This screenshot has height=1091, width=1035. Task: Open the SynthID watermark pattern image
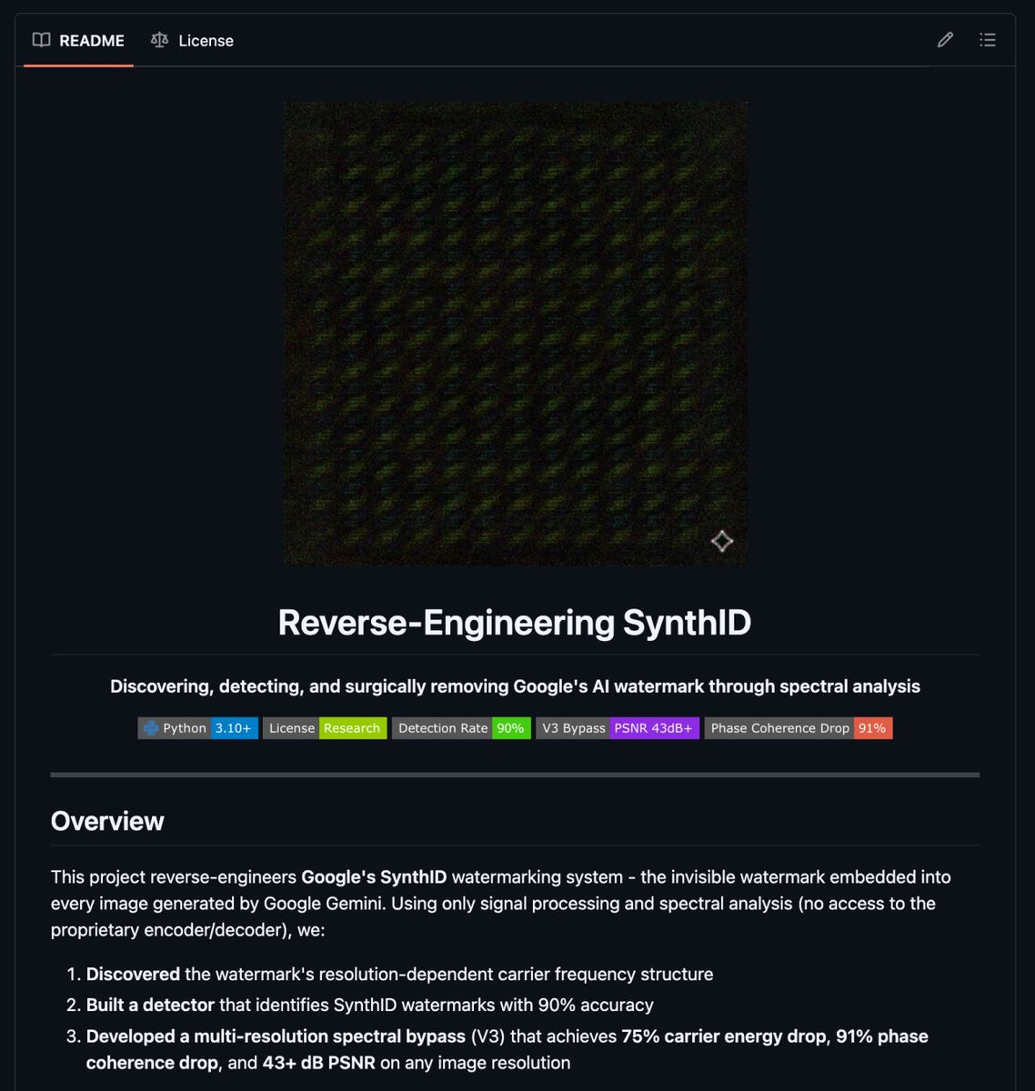pos(516,334)
